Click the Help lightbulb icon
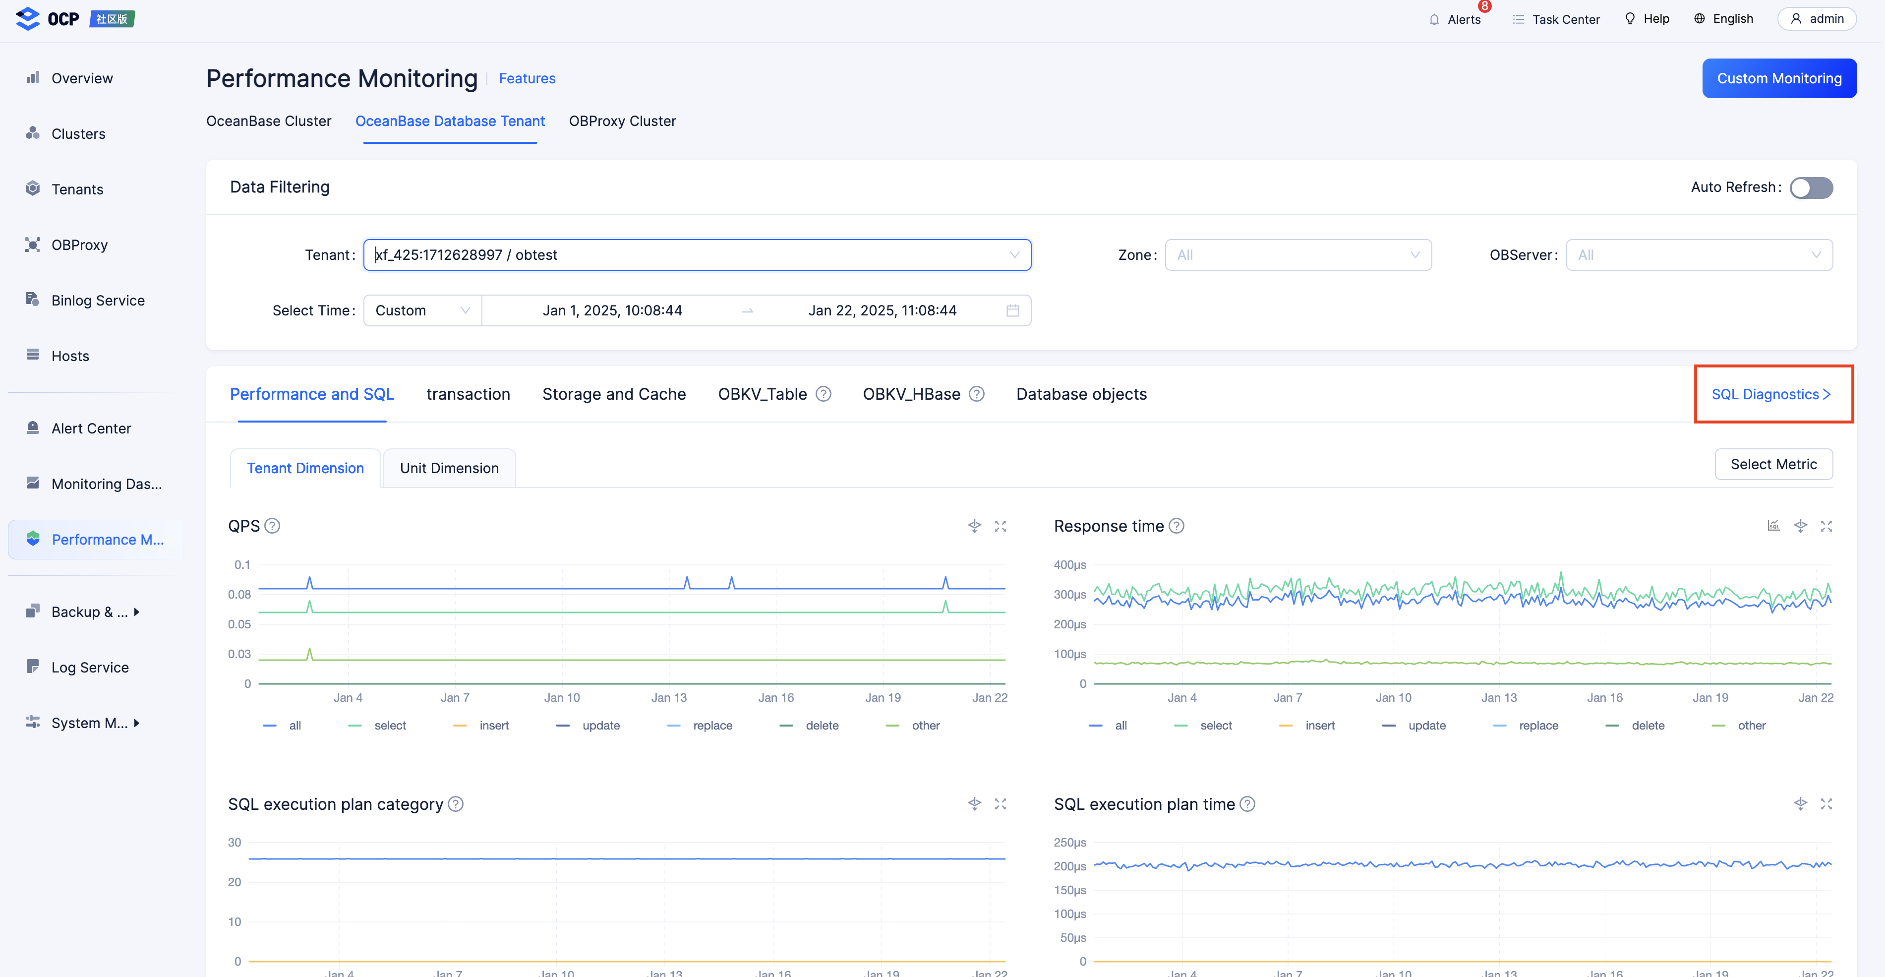Viewport: 1885px width, 977px height. 1630,19
